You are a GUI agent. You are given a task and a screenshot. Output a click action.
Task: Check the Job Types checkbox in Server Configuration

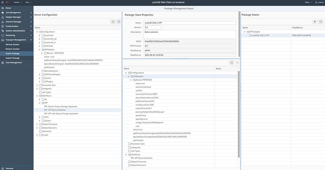[40, 92]
